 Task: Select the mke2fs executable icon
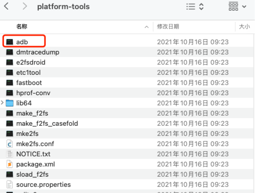point(10,133)
